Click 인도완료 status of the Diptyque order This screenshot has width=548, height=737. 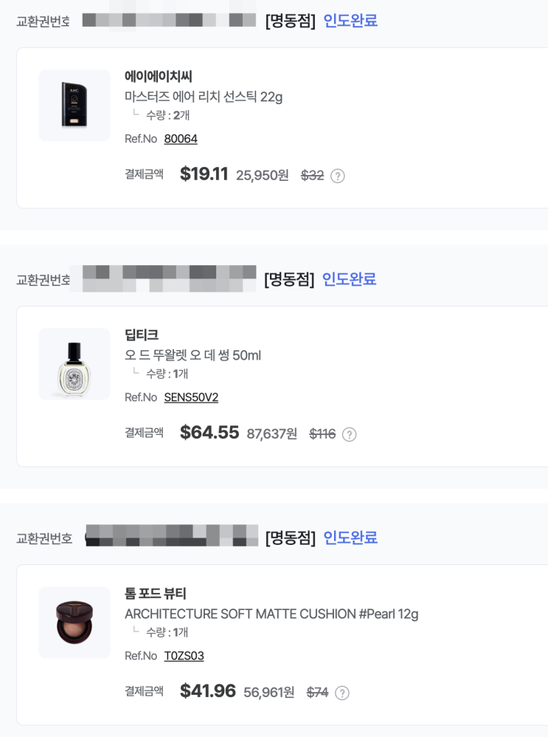349,279
